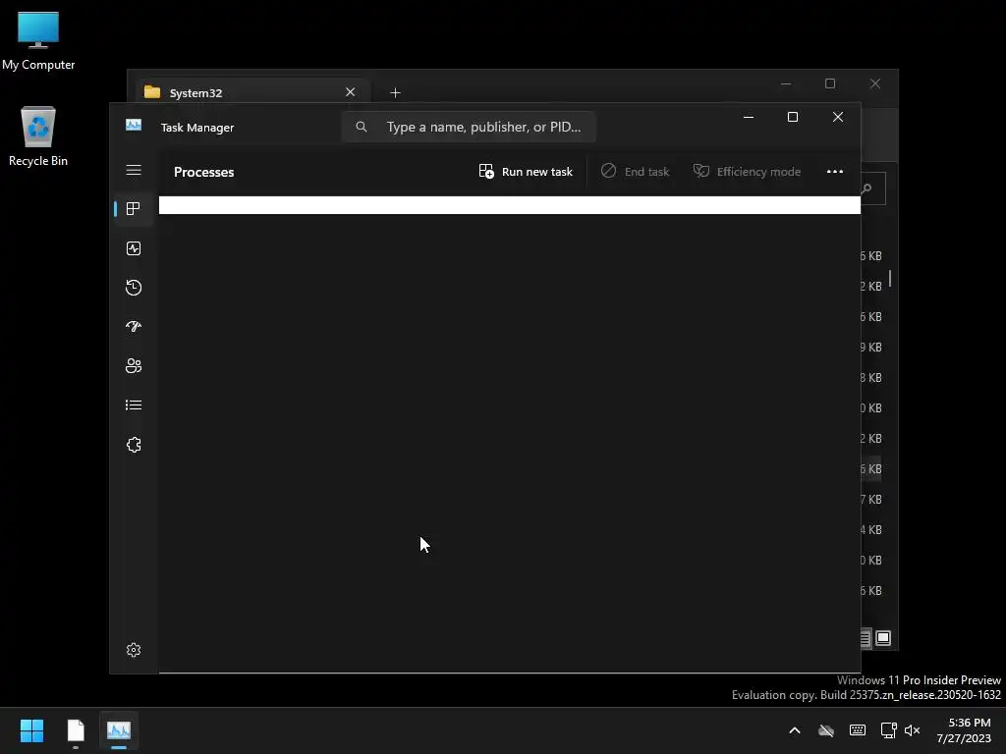The height and width of the screenshot is (754, 1006).
Task: Close the System32 tab in File Explorer
Action: pyautogui.click(x=351, y=92)
